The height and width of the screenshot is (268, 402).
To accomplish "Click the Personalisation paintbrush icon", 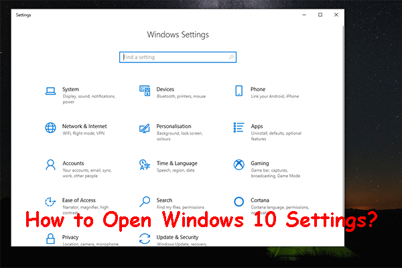I will pos(144,127).
